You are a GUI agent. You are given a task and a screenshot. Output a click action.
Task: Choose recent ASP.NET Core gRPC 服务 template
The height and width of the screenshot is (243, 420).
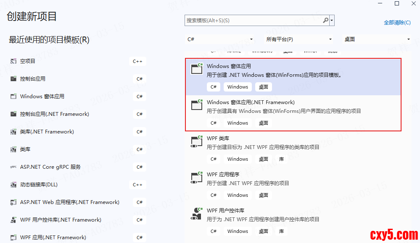click(78, 167)
